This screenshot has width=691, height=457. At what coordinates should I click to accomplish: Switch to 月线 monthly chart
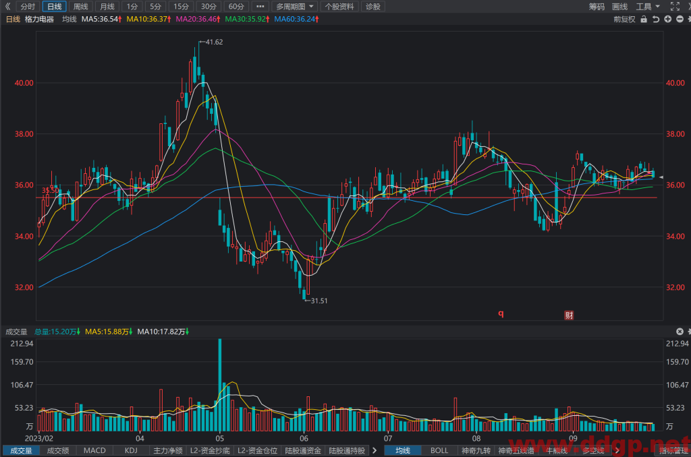coord(107,7)
